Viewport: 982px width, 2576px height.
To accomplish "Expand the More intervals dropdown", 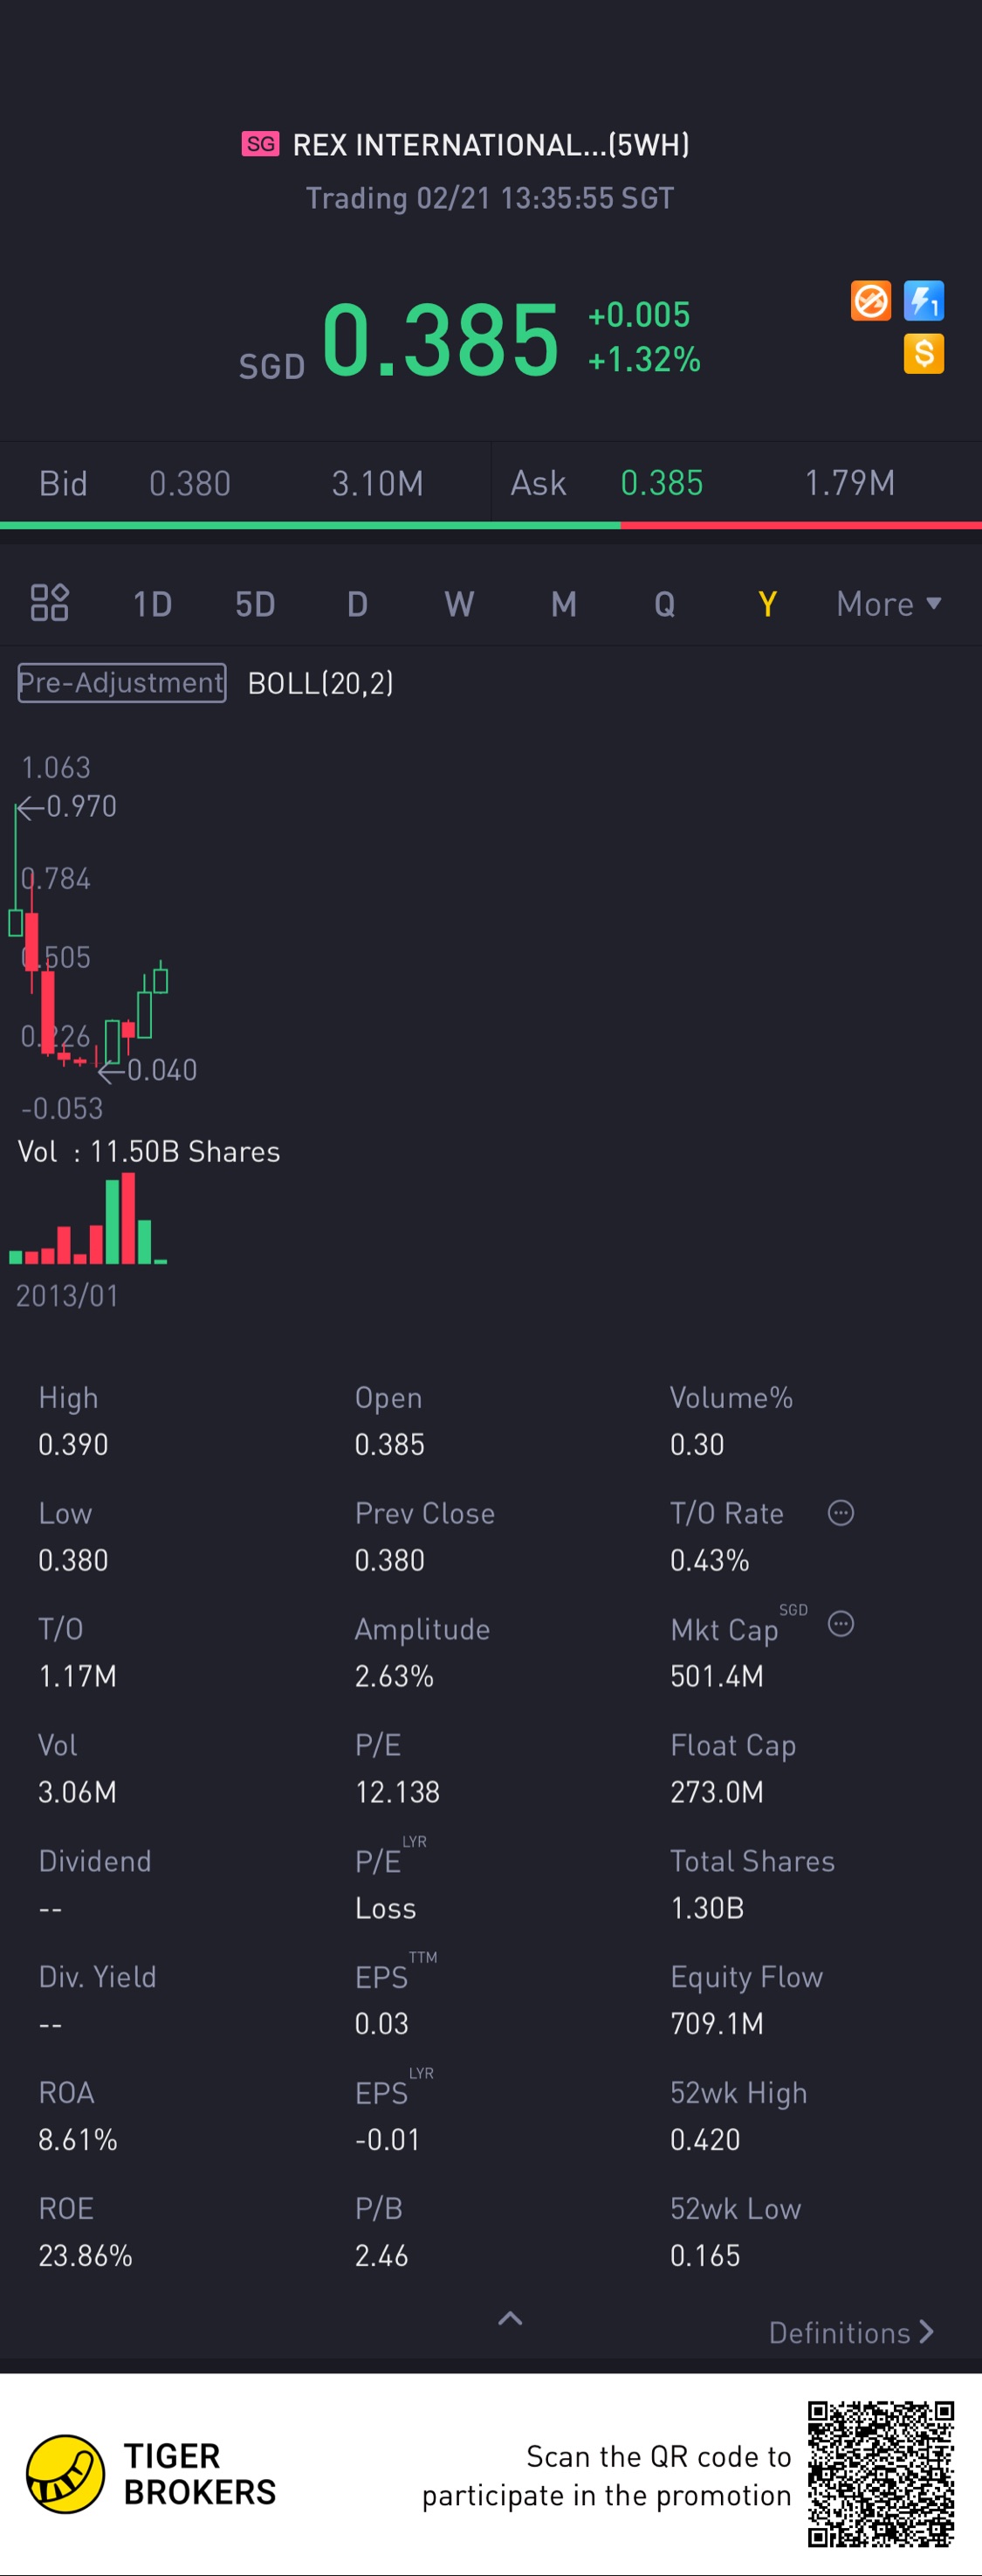I will (888, 604).
